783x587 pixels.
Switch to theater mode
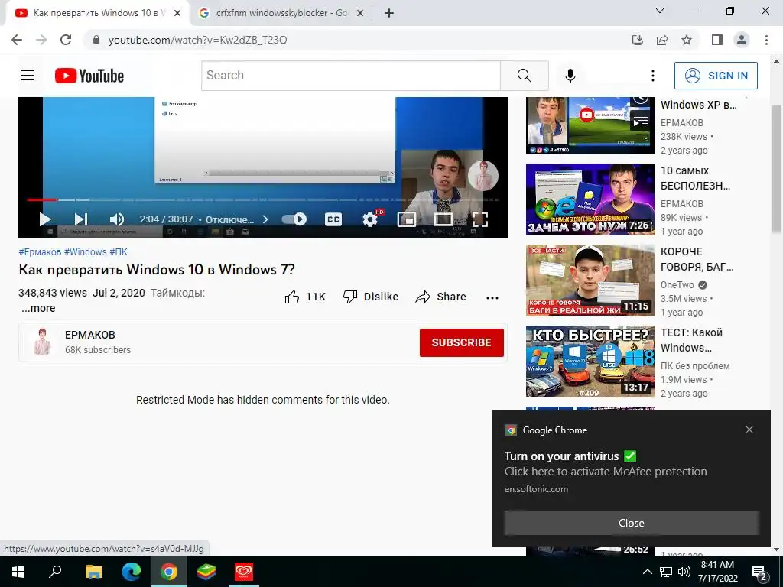tap(443, 219)
